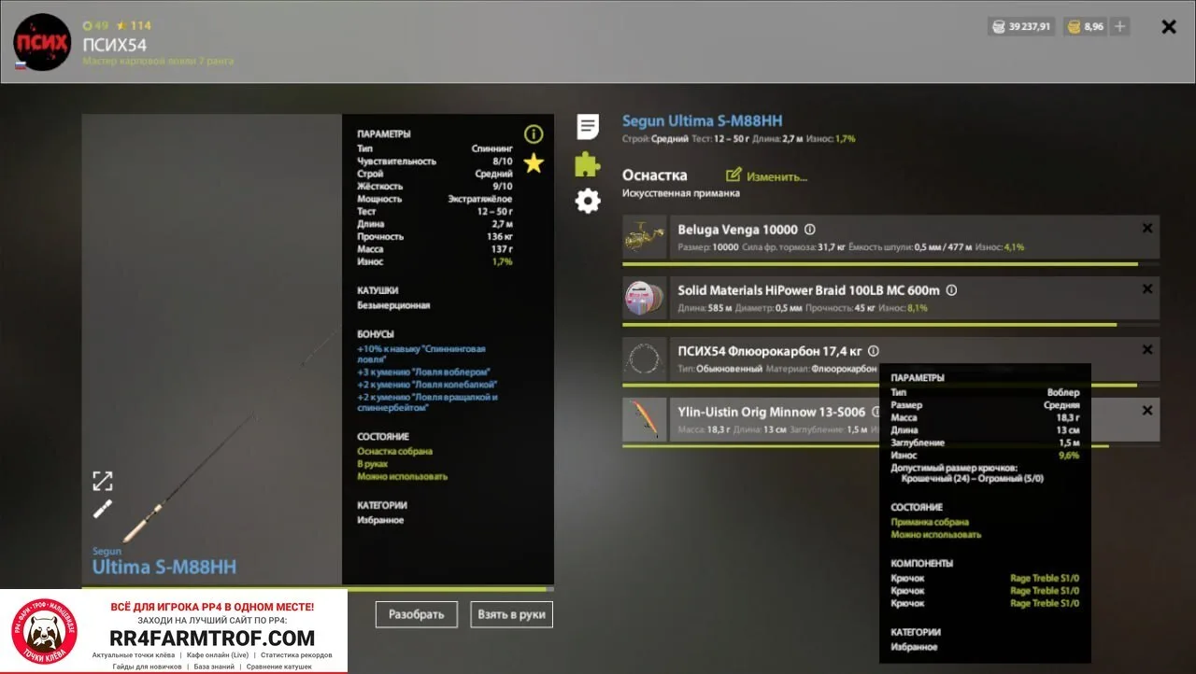Click the Segun Ultima S-M88HH title

(x=703, y=120)
